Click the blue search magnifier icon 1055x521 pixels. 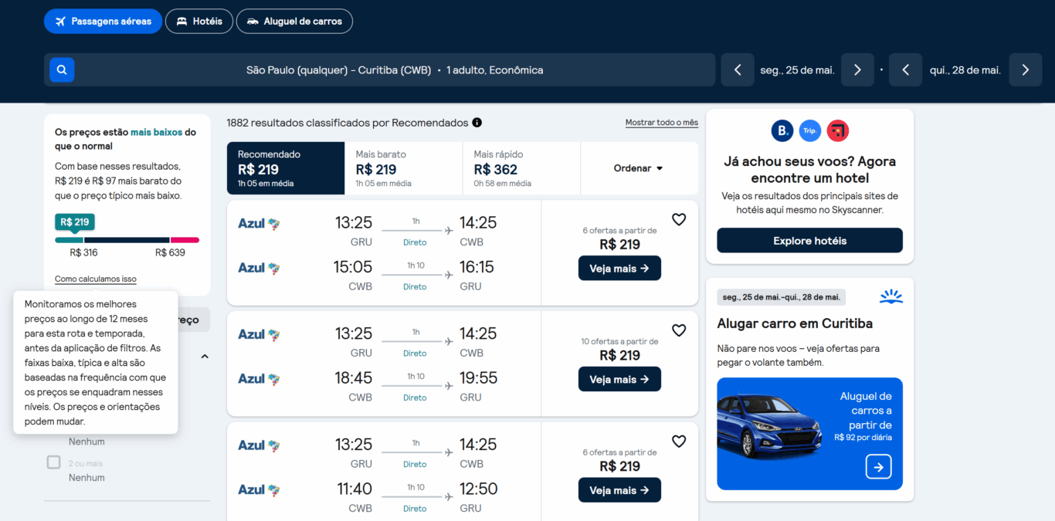61,69
